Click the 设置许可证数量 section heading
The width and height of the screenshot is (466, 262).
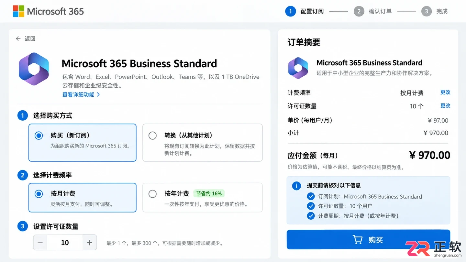pos(56,226)
